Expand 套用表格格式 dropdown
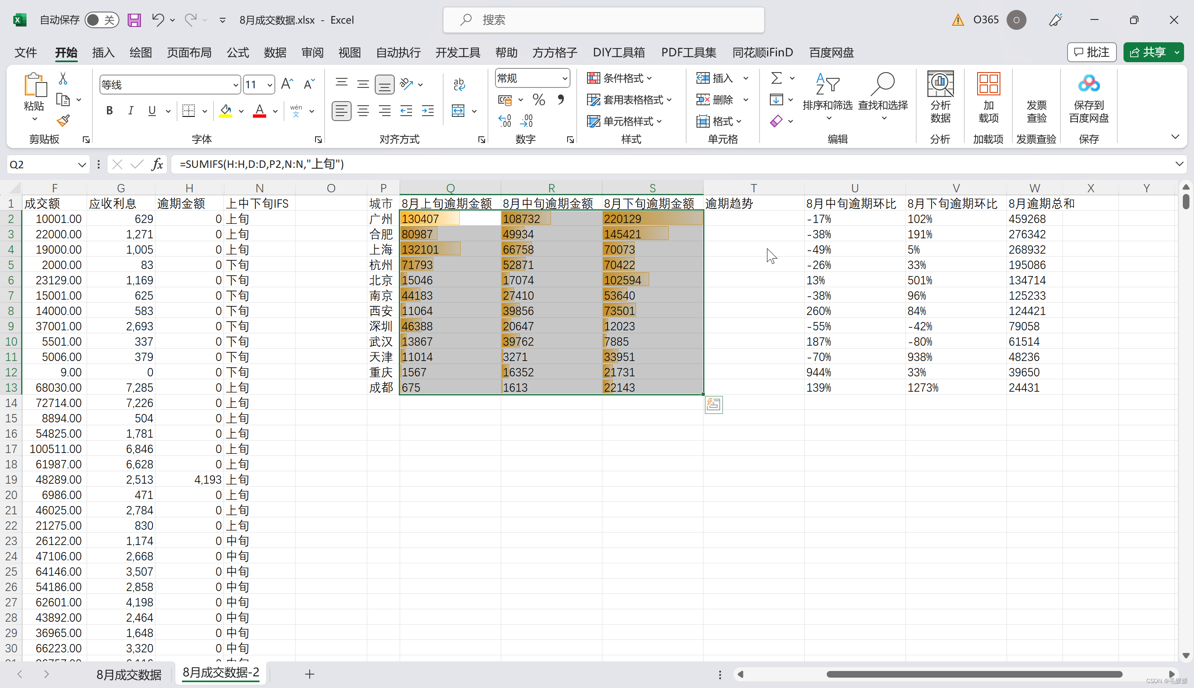This screenshot has height=688, width=1194. pos(629,100)
